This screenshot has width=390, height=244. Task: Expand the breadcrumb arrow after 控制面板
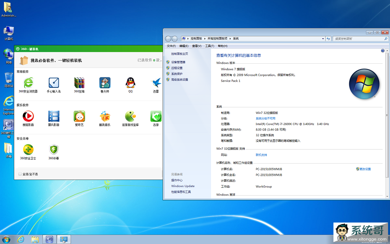click(x=205, y=39)
